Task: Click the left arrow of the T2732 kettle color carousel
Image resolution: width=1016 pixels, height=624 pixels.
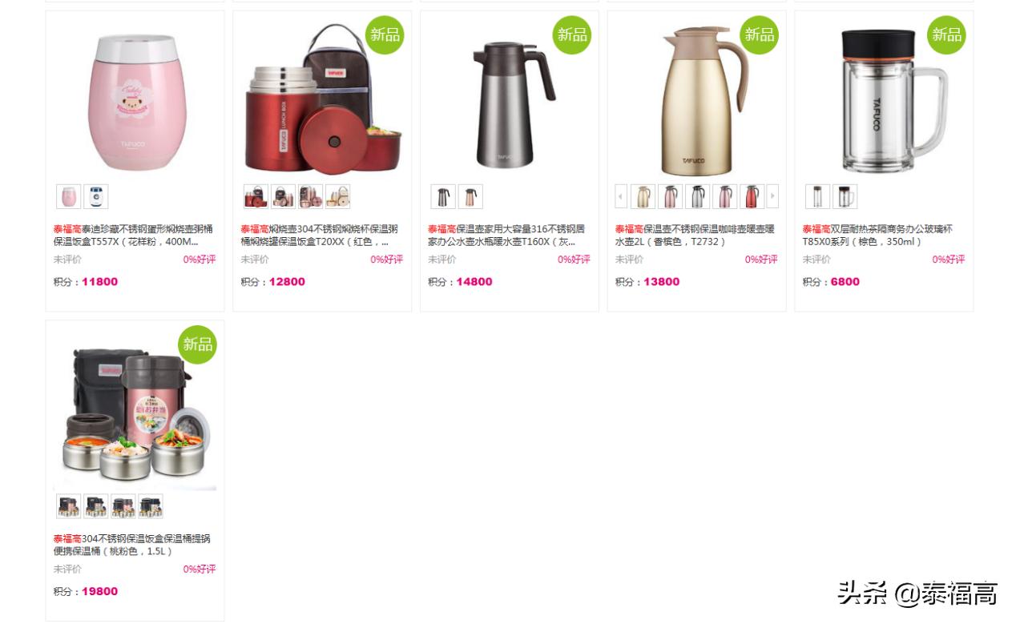Action: (x=621, y=196)
